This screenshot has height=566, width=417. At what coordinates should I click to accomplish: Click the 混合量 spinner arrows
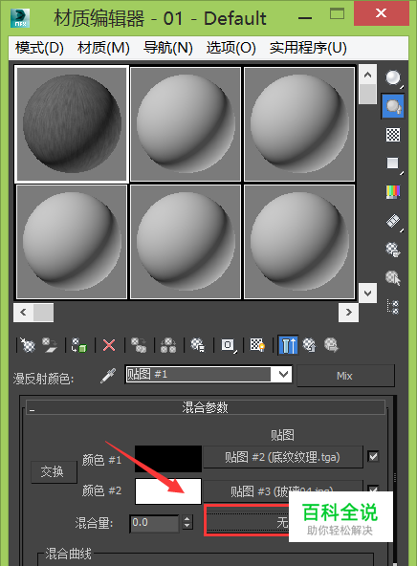click(187, 522)
